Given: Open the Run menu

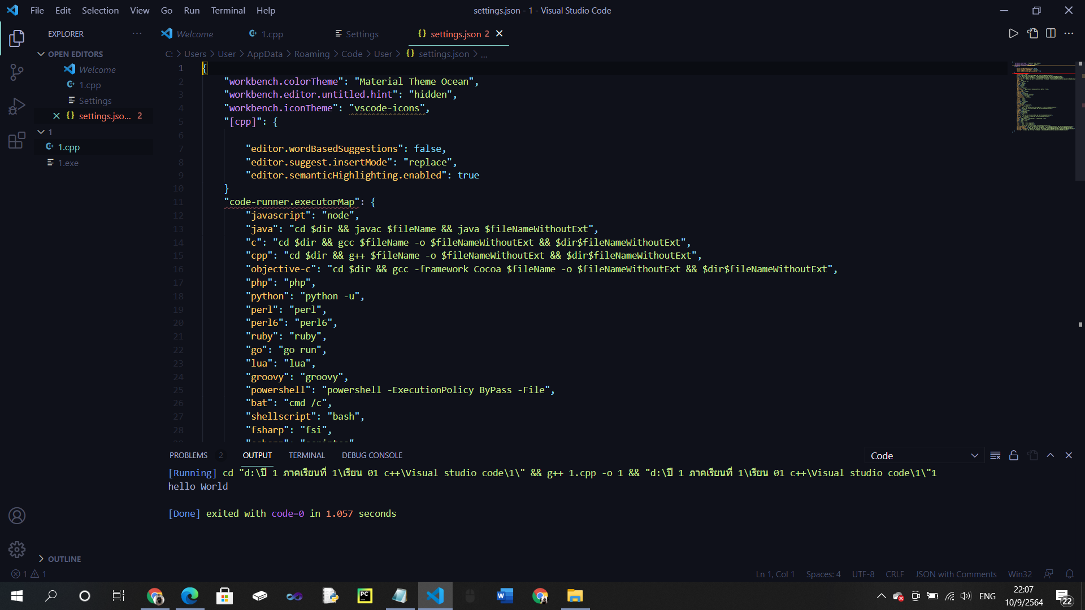Looking at the screenshot, I should point(192,10).
